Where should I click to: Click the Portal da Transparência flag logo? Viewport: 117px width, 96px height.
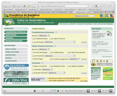[x=9, y=22]
